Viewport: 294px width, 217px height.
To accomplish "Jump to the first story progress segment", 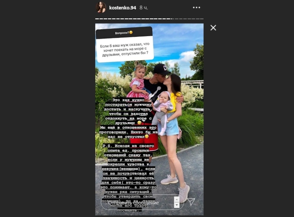I will (96, 19).
